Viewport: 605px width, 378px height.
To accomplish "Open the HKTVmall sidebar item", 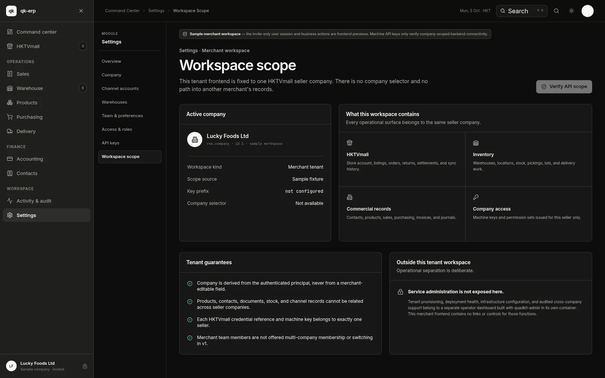I will pos(47,46).
